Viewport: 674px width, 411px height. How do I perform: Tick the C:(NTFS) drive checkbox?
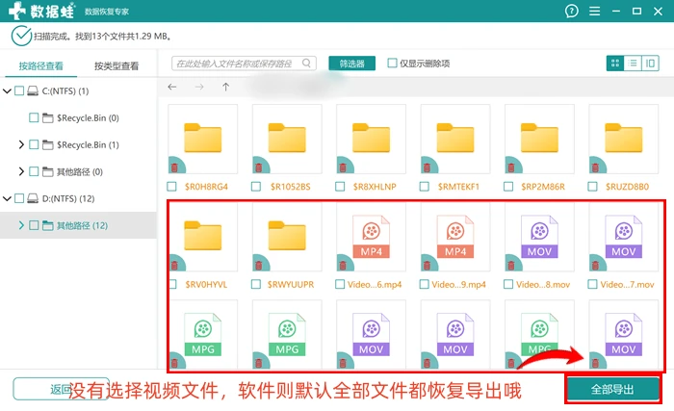tap(19, 90)
